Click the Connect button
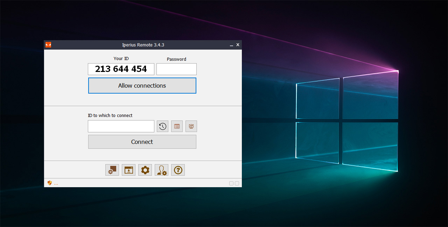448x227 pixels. coord(142,142)
